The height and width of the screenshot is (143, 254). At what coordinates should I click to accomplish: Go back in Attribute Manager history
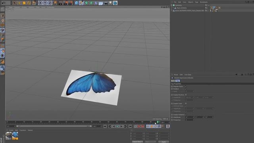pos(237,75)
